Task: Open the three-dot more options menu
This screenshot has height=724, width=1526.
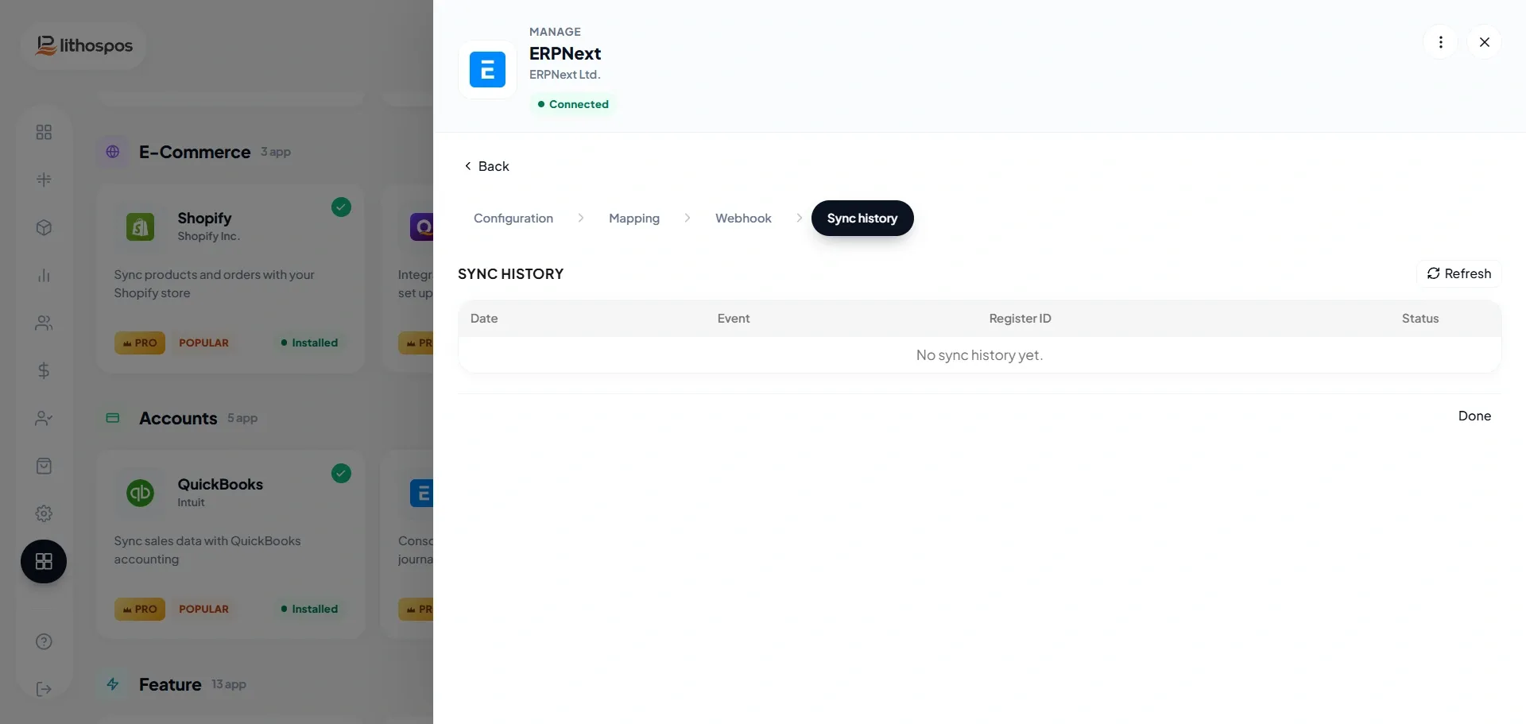Action: (1440, 42)
